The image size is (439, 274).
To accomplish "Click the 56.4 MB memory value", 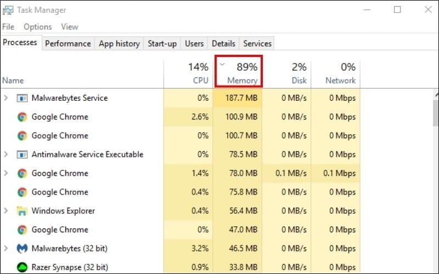I will [243, 211].
